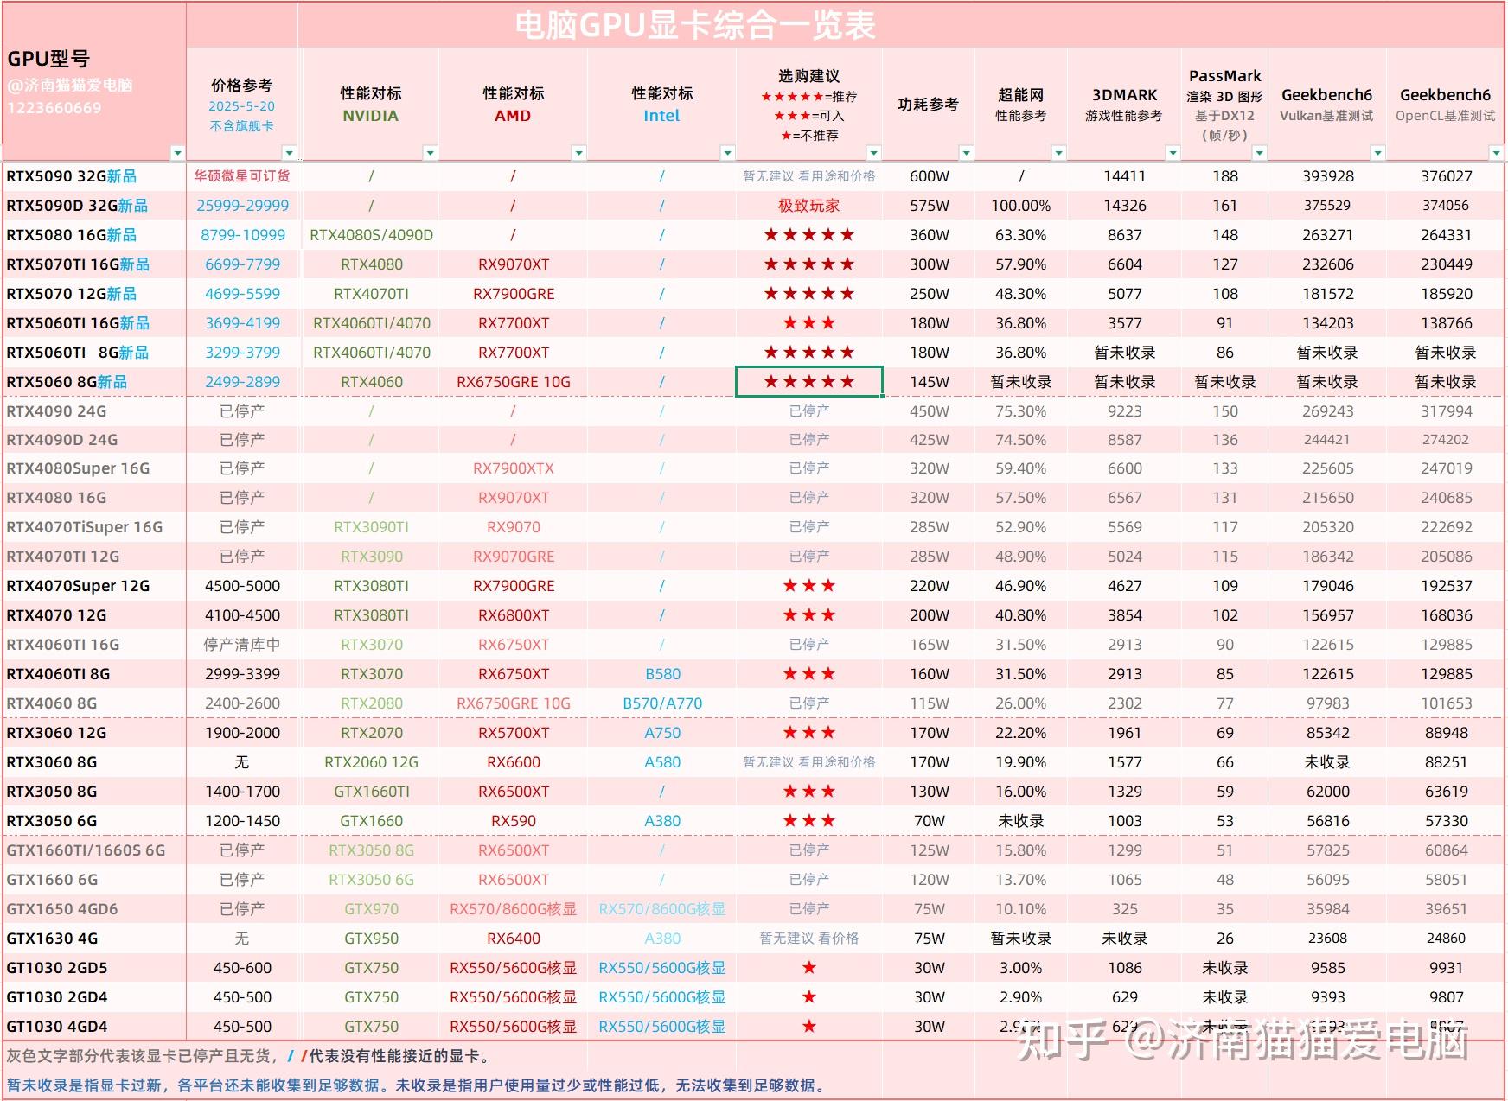Click the price cell 2999-3399
The width and height of the screenshot is (1508, 1101).
coord(242,674)
